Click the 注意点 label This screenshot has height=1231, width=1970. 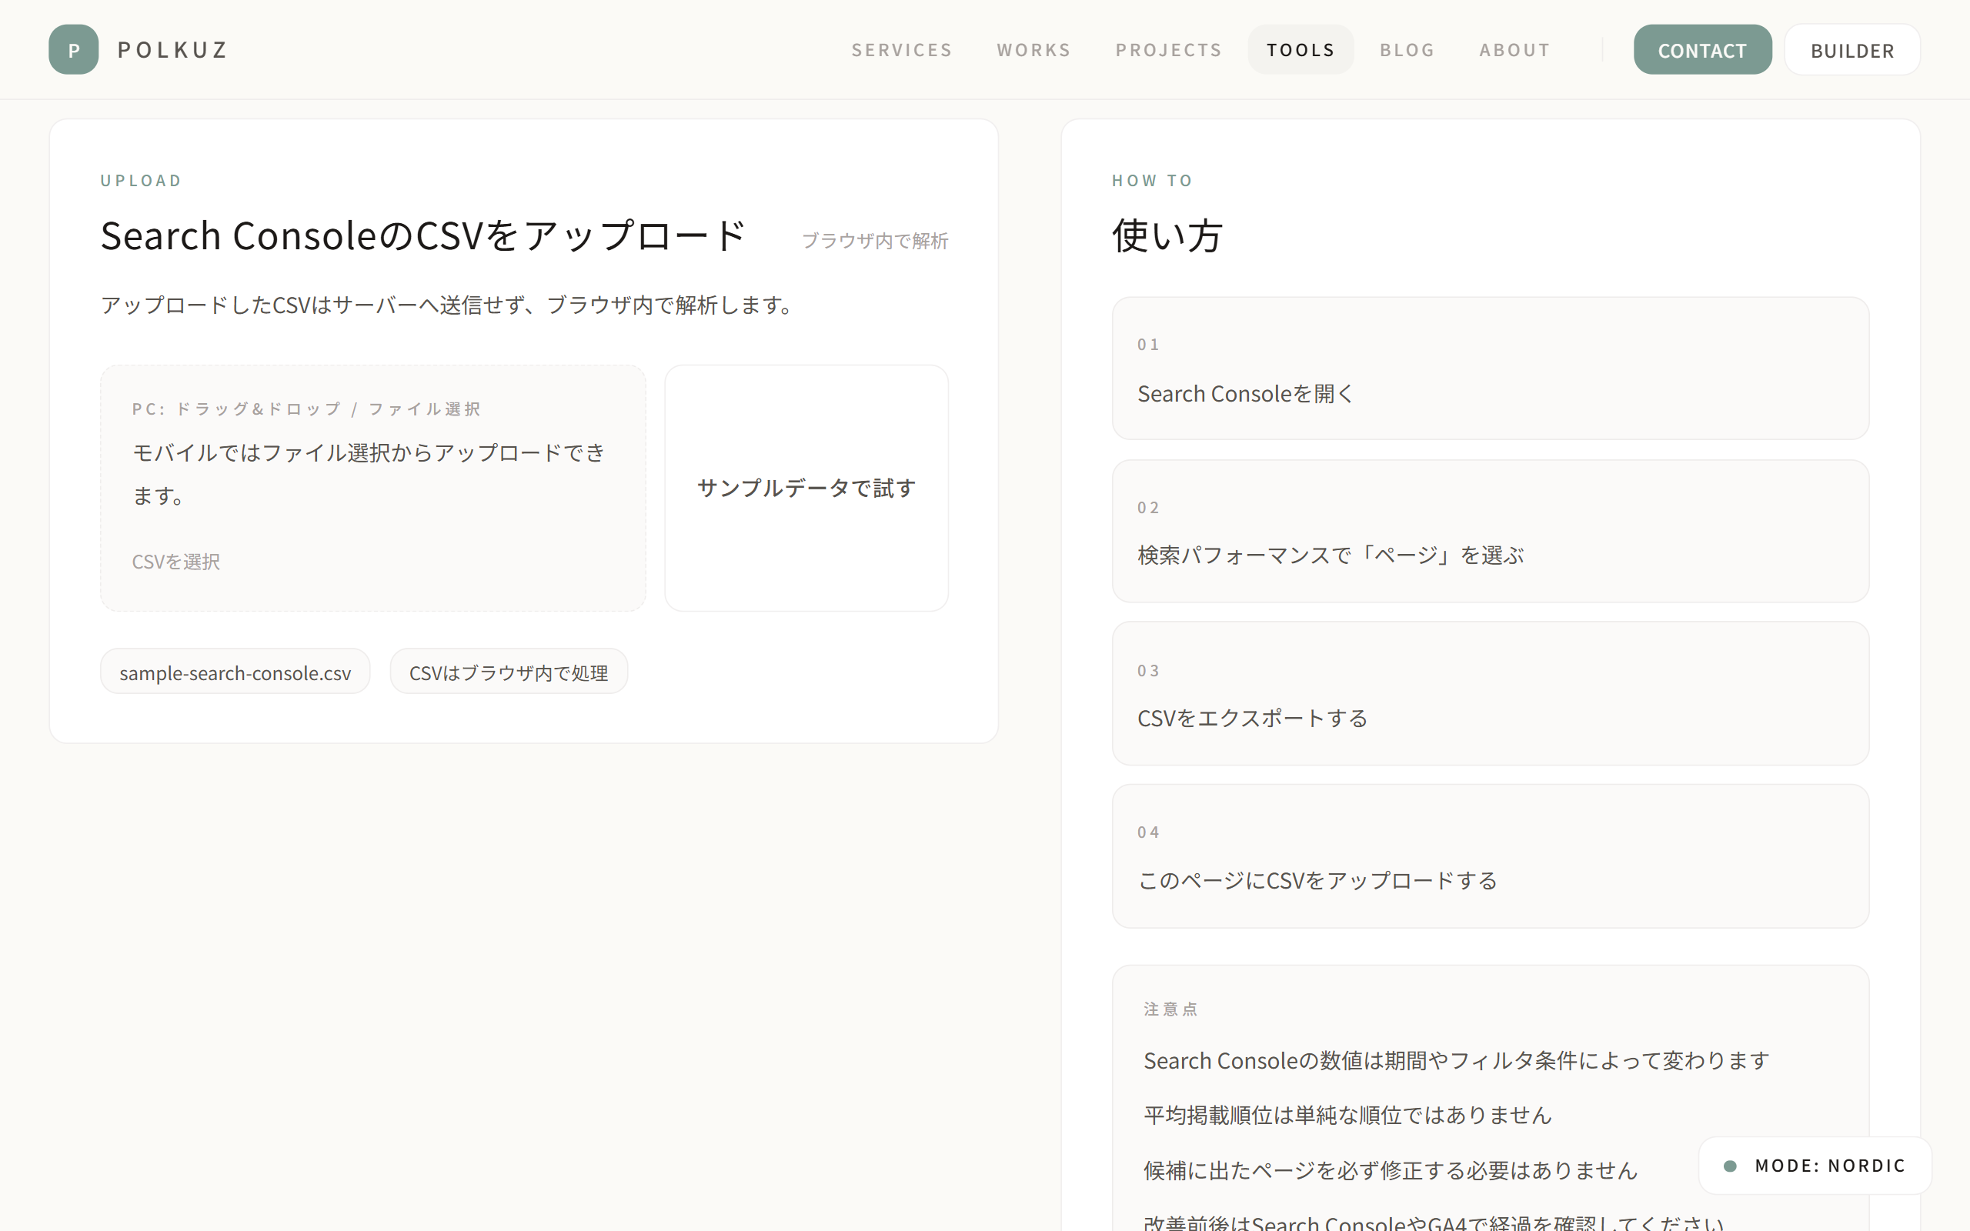coord(1170,1009)
